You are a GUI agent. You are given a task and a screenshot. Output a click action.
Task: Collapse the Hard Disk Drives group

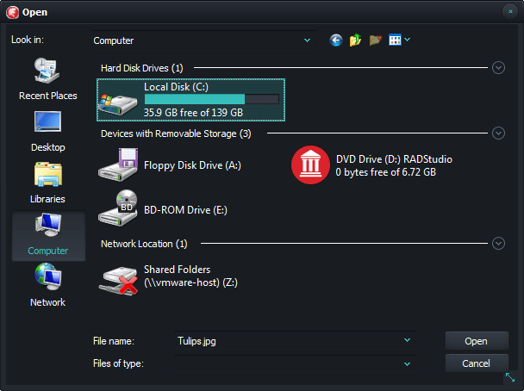498,67
